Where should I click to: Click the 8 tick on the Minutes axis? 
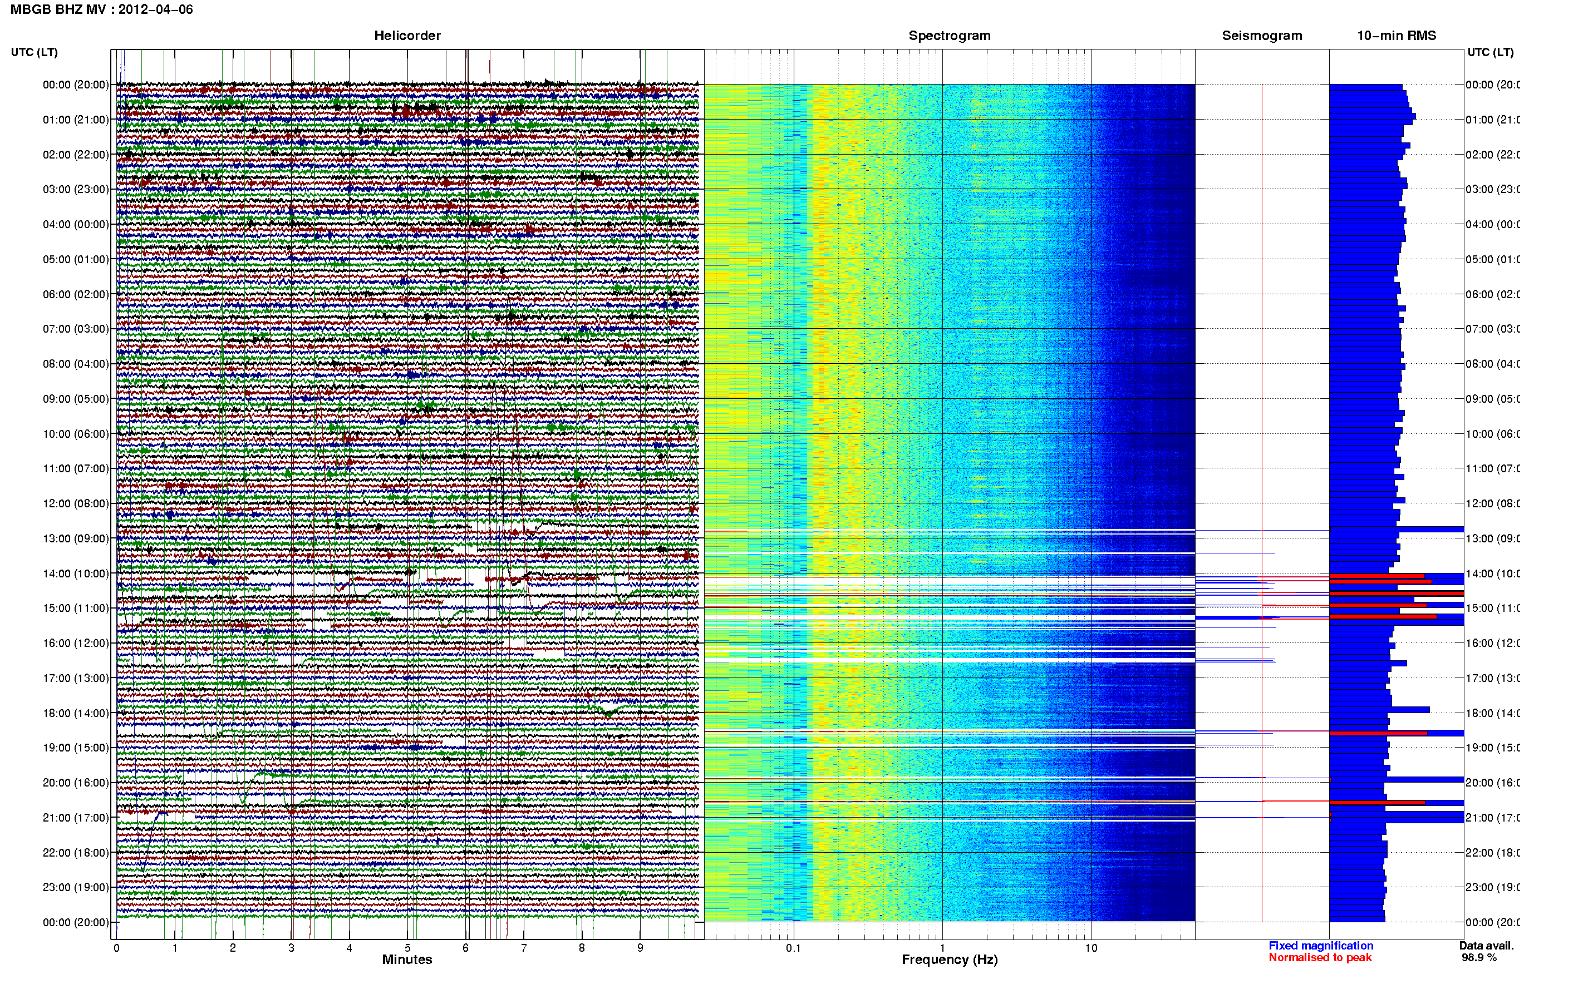(582, 948)
